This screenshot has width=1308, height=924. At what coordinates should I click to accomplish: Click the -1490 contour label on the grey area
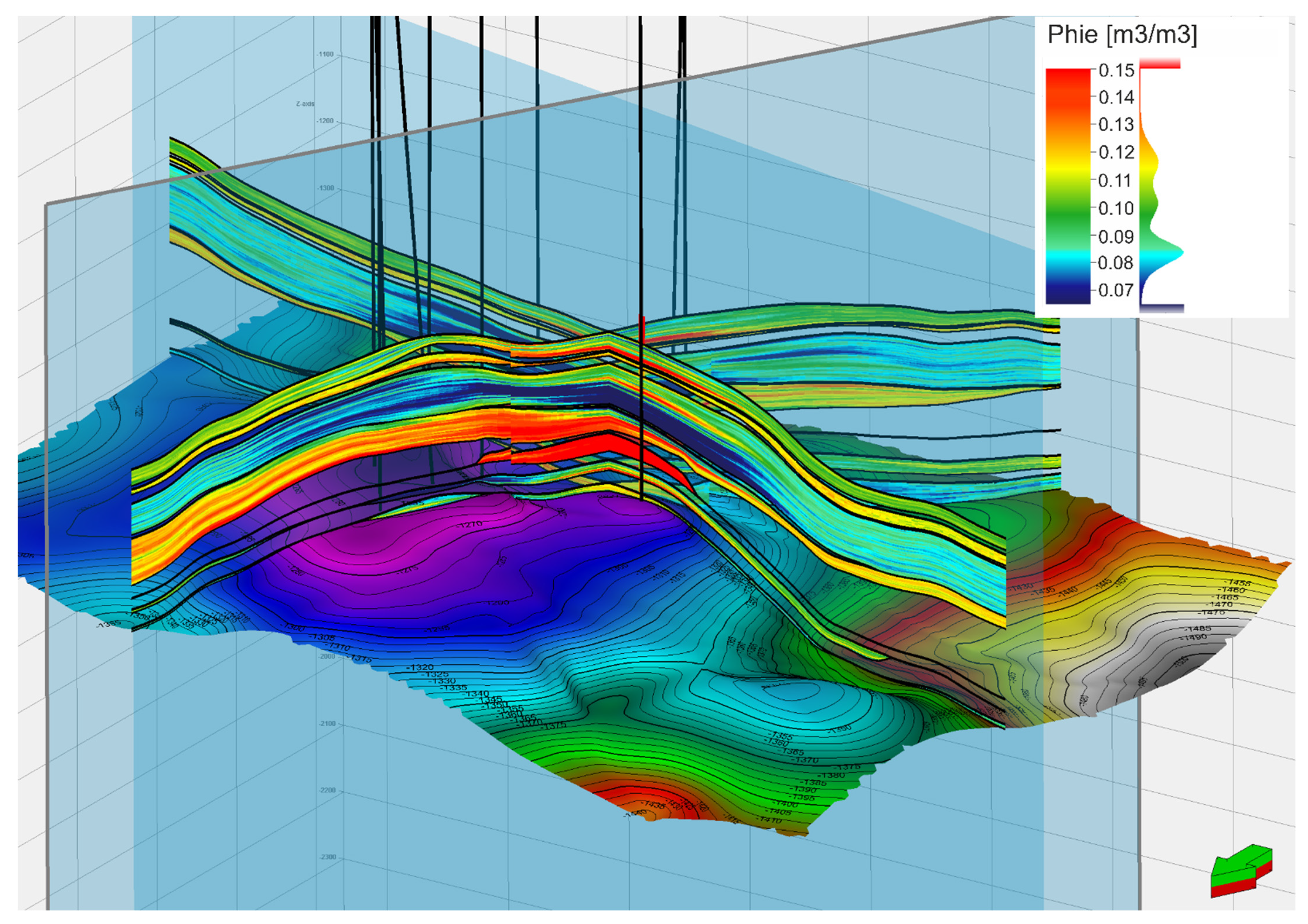[x=1195, y=637]
